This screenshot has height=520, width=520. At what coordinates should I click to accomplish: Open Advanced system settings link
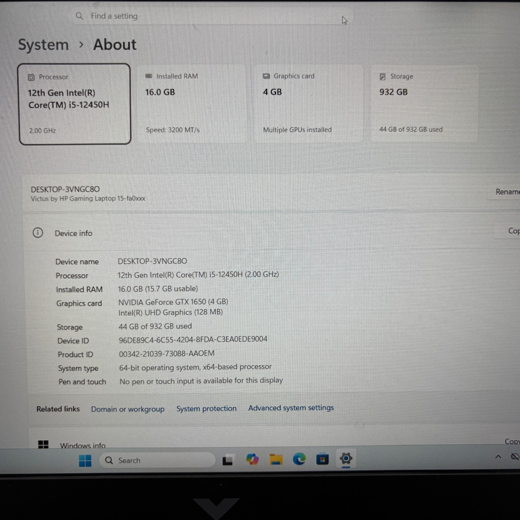[291, 408]
